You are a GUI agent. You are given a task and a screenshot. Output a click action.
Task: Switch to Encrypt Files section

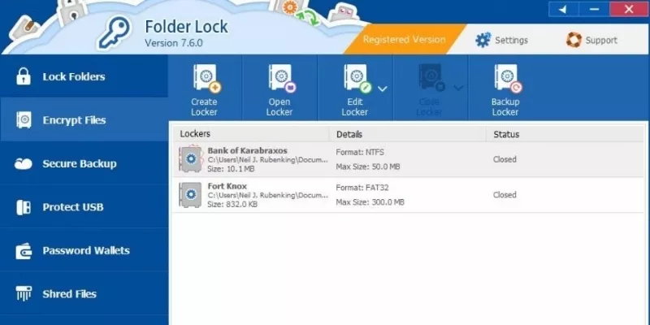tap(84, 119)
